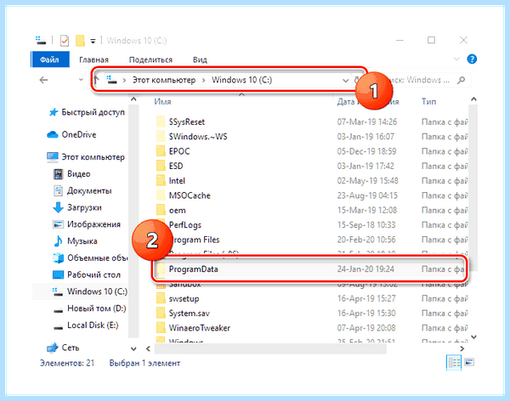Click the Музыка note icon
Viewport: 510px width, 401px height.
click(x=58, y=241)
